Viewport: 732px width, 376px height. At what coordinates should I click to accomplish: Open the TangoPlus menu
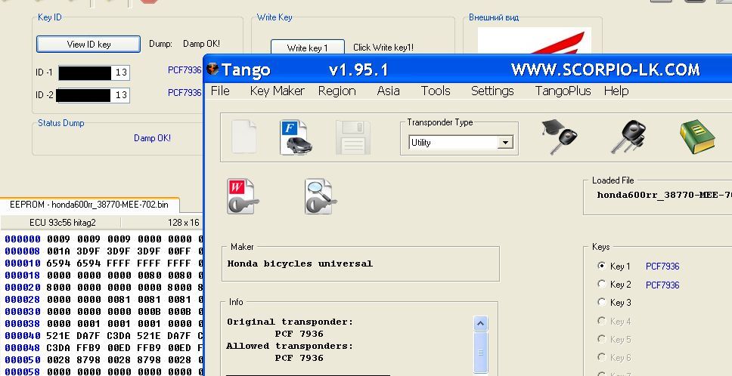[x=563, y=91]
